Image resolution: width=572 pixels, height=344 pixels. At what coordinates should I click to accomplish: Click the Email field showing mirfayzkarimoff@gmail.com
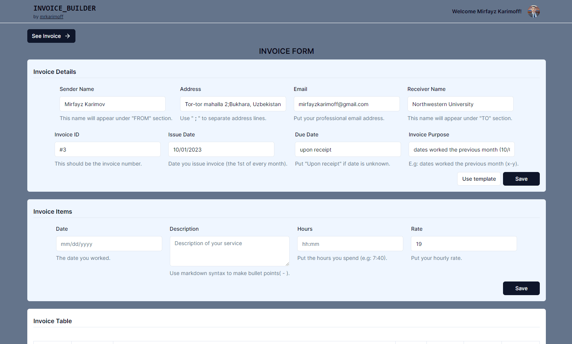(346, 103)
